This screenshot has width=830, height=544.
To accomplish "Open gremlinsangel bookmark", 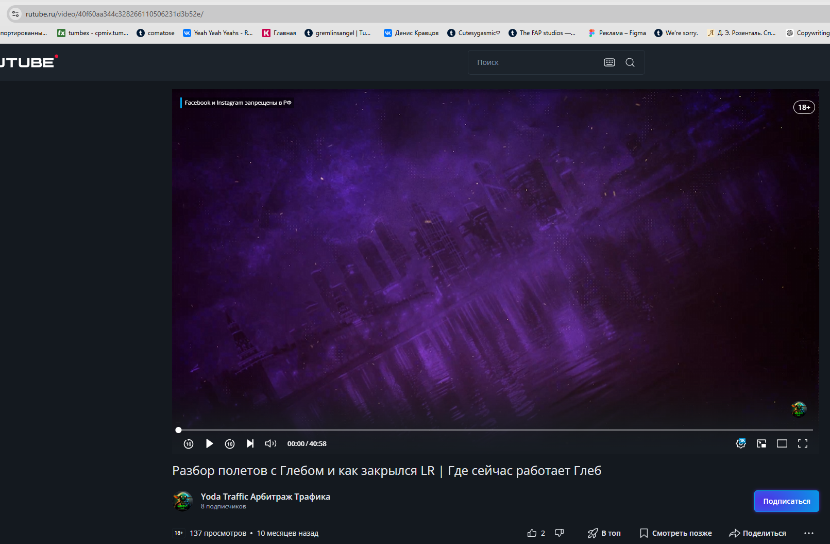I will (337, 33).
